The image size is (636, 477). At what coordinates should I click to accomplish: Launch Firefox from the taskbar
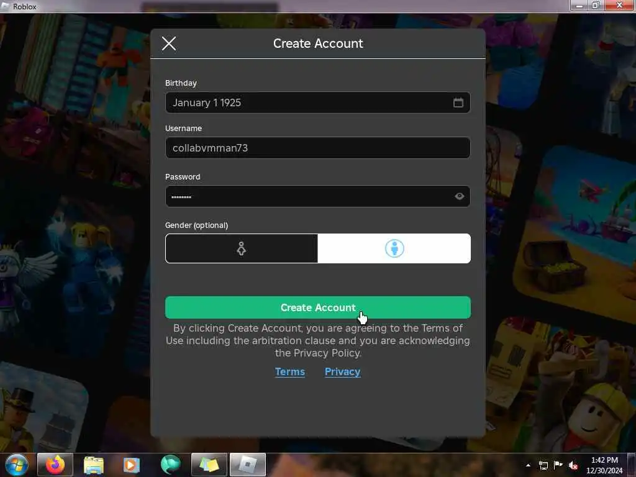pyautogui.click(x=55, y=465)
